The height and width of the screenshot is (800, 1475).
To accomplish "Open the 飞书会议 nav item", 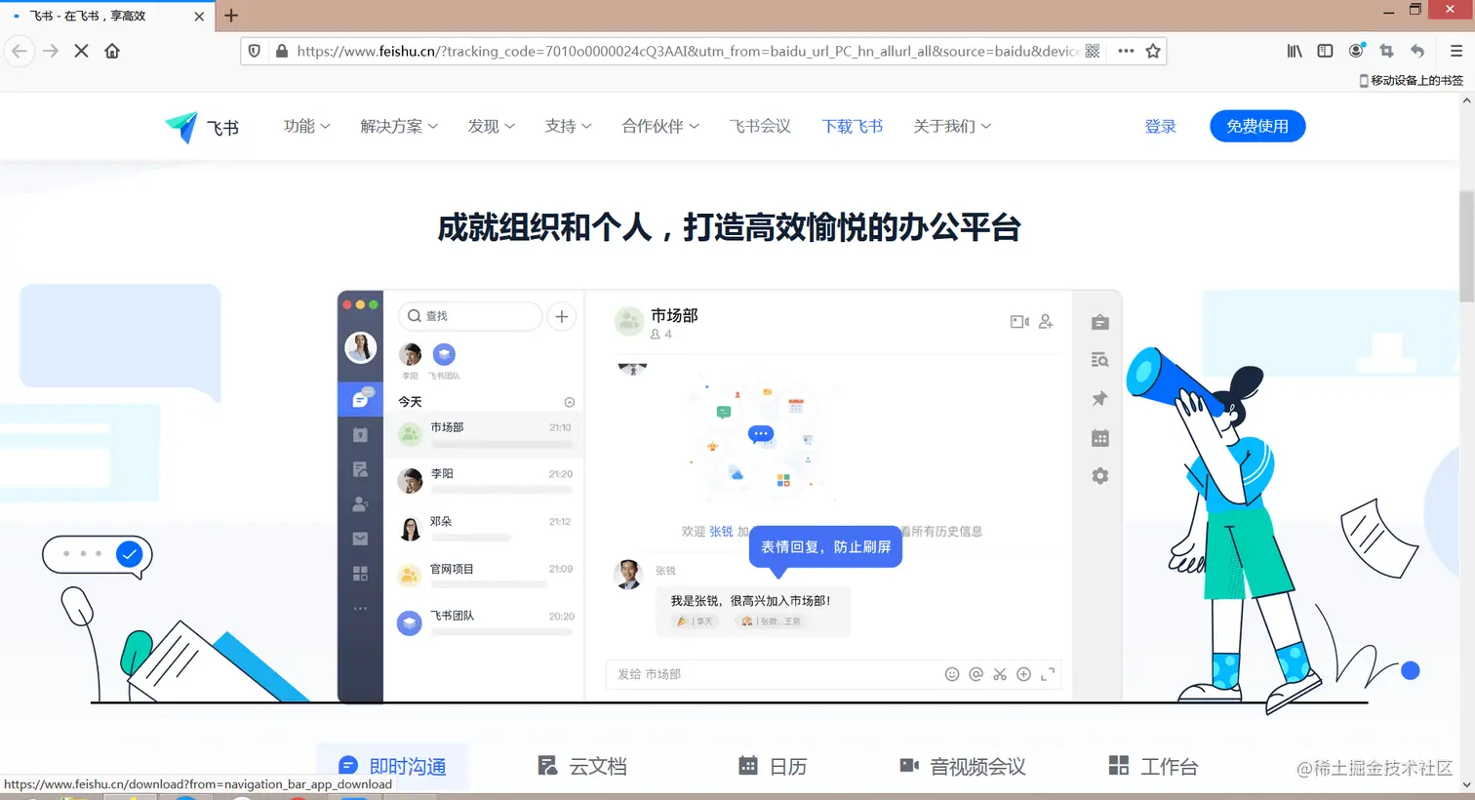I will pos(760,126).
